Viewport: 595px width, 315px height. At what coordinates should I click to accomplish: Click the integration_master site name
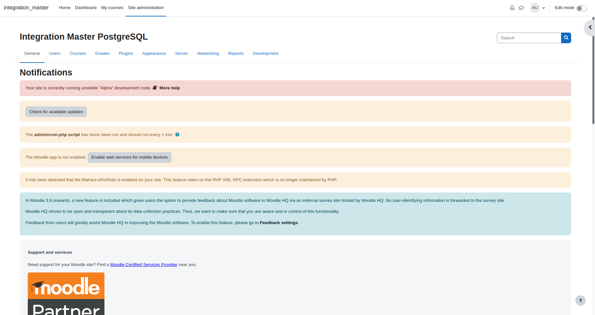click(26, 7)
